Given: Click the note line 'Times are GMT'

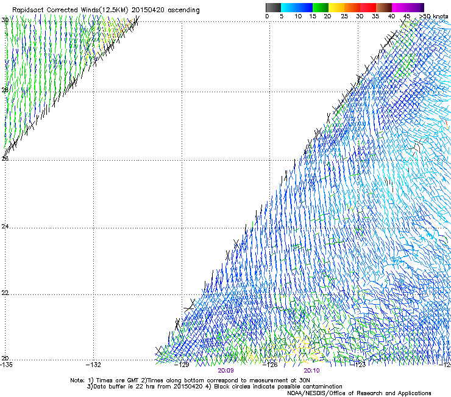Looking at the screenshot, I should 118,381.
